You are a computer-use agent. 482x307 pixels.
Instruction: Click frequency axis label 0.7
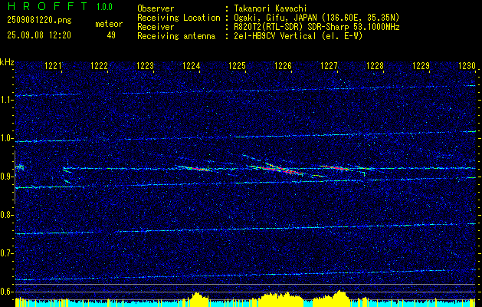click(7, 253)
